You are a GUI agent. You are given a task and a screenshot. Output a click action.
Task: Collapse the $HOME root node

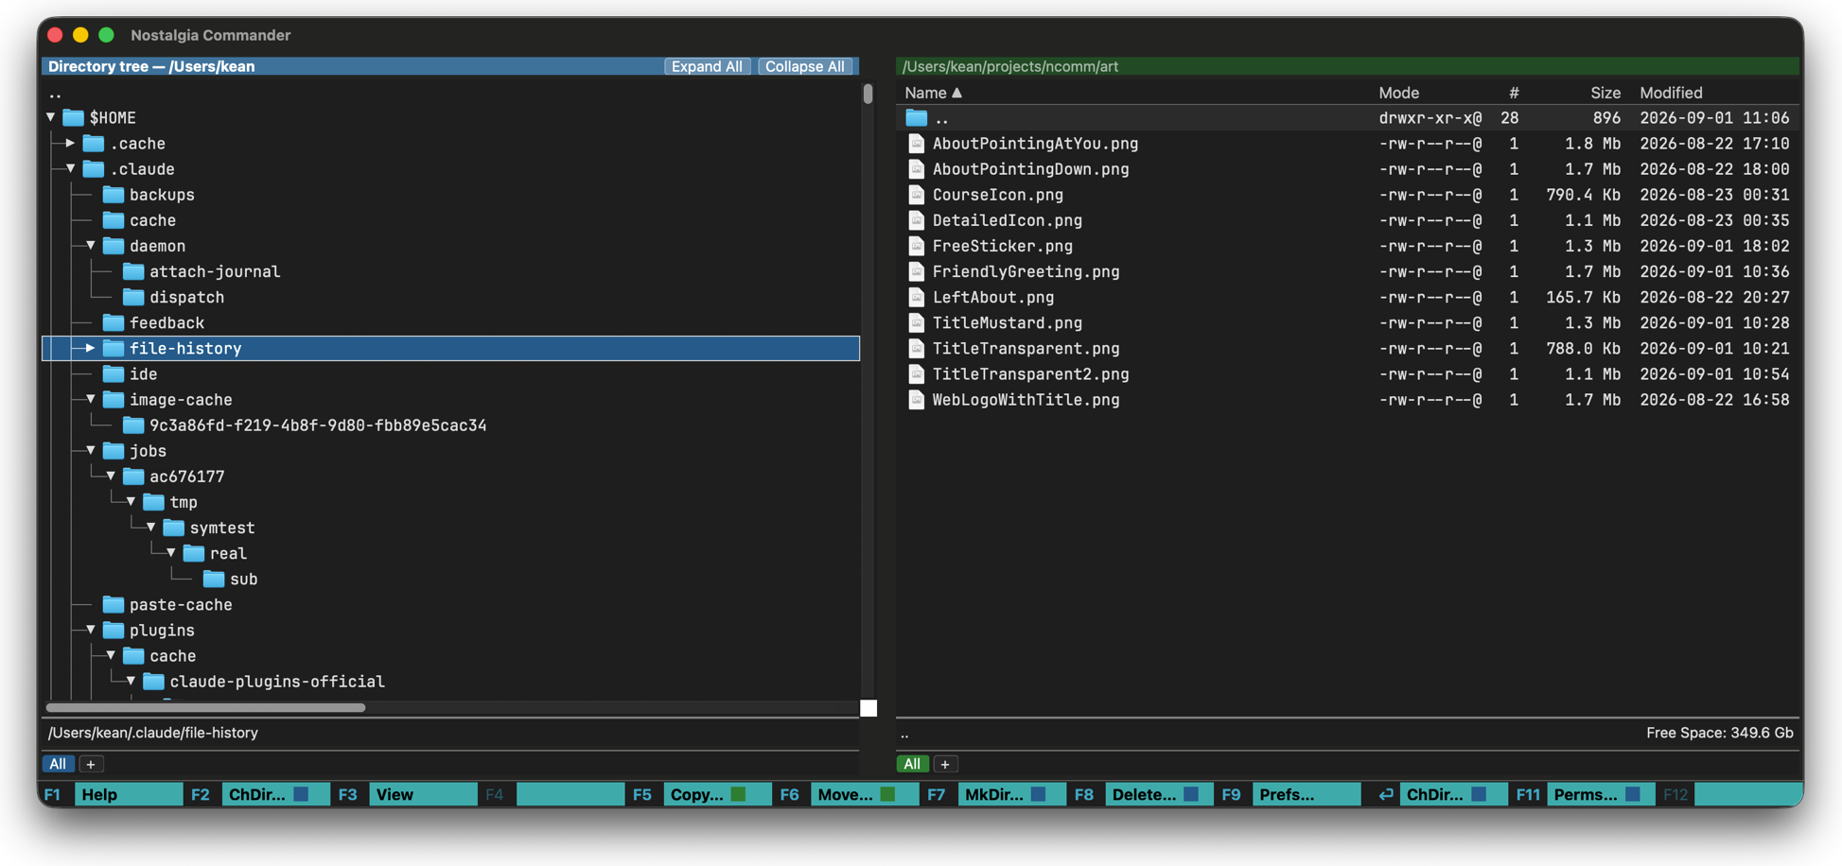click(51, 117)
